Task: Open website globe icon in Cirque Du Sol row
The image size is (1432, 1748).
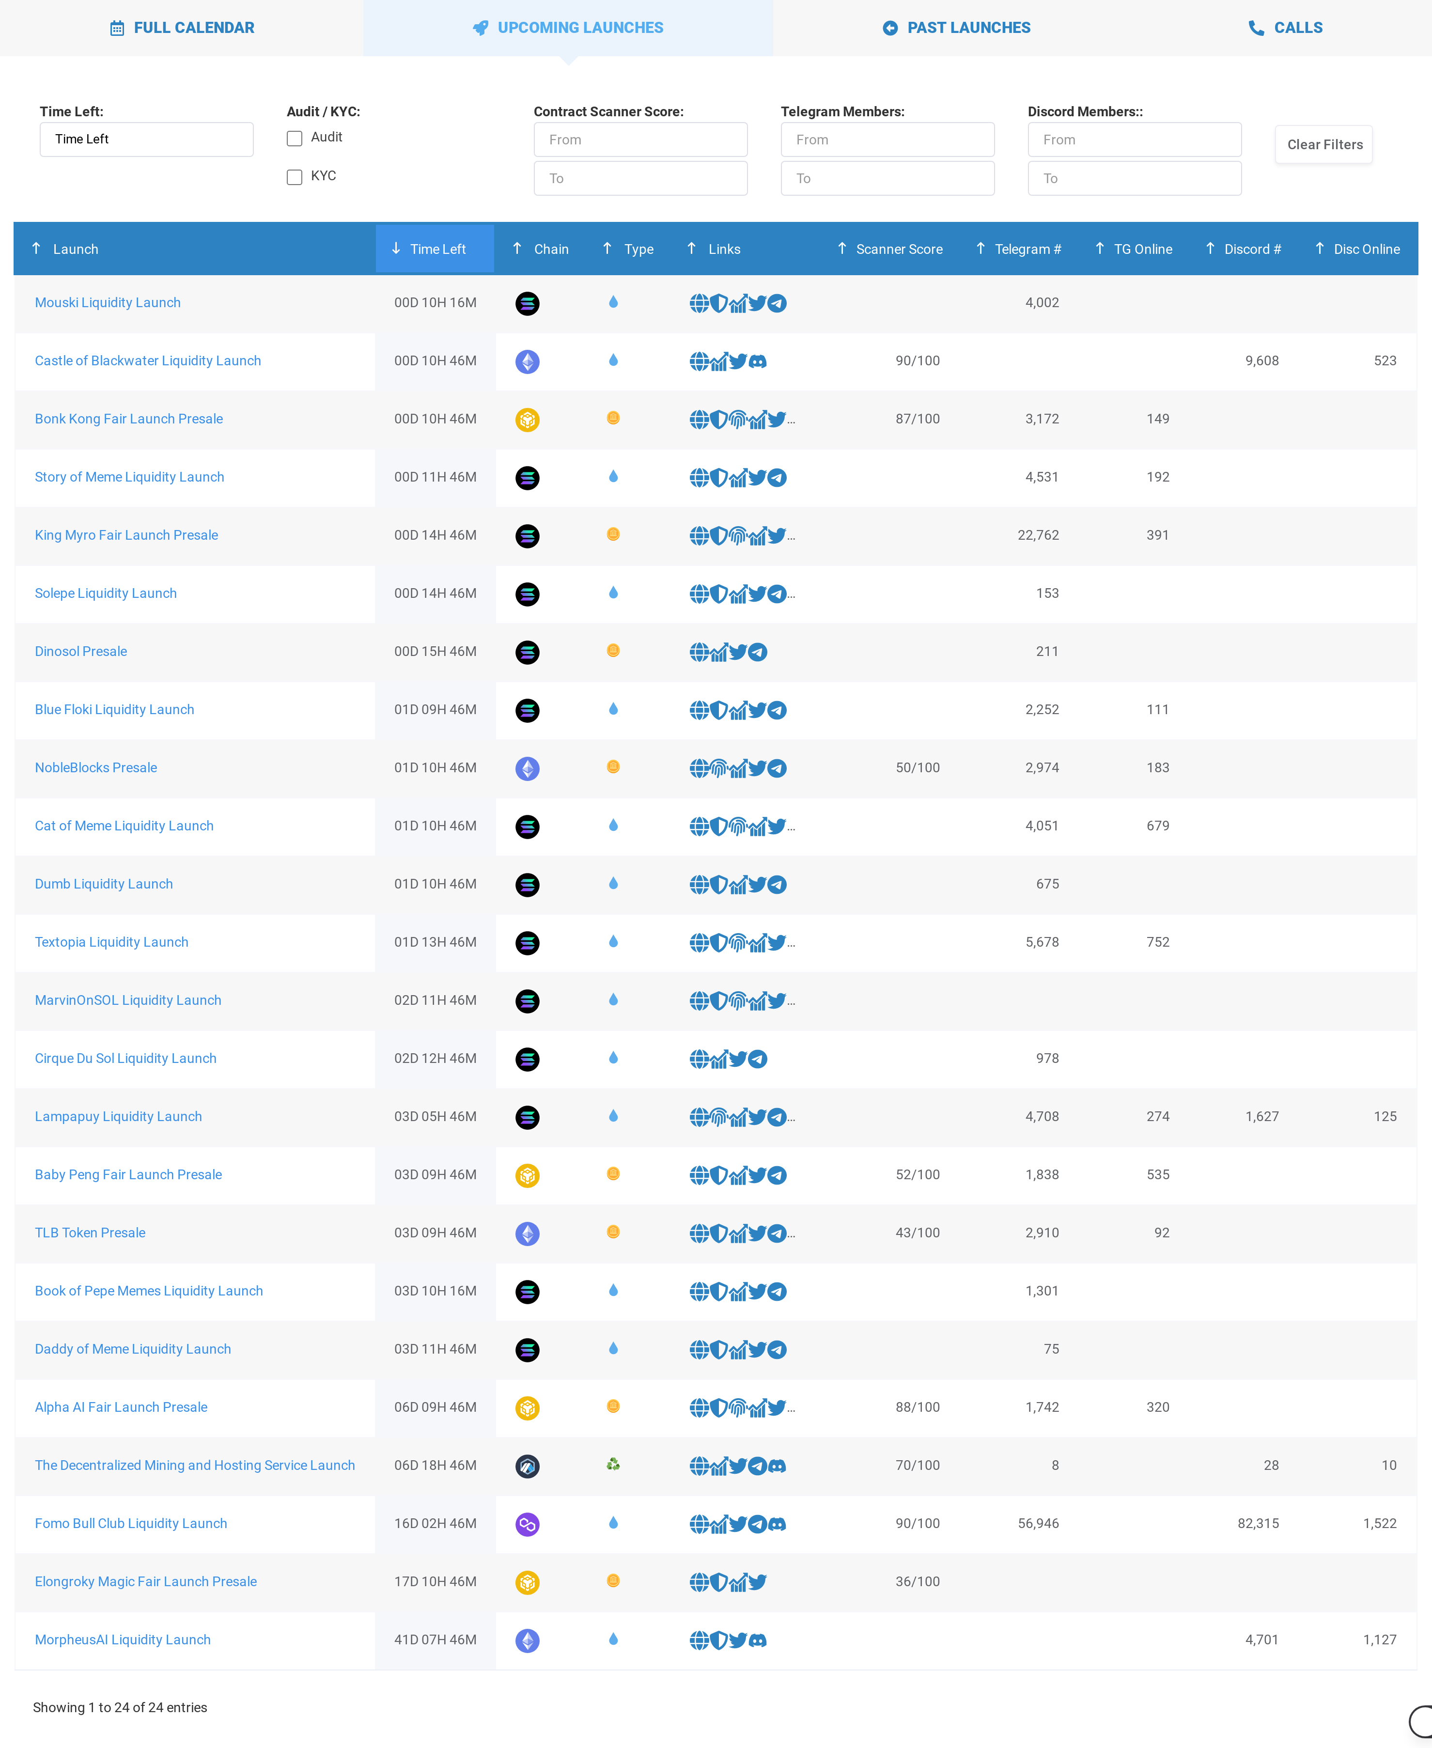Action: pyautogui.click(x=699, y=1059)
